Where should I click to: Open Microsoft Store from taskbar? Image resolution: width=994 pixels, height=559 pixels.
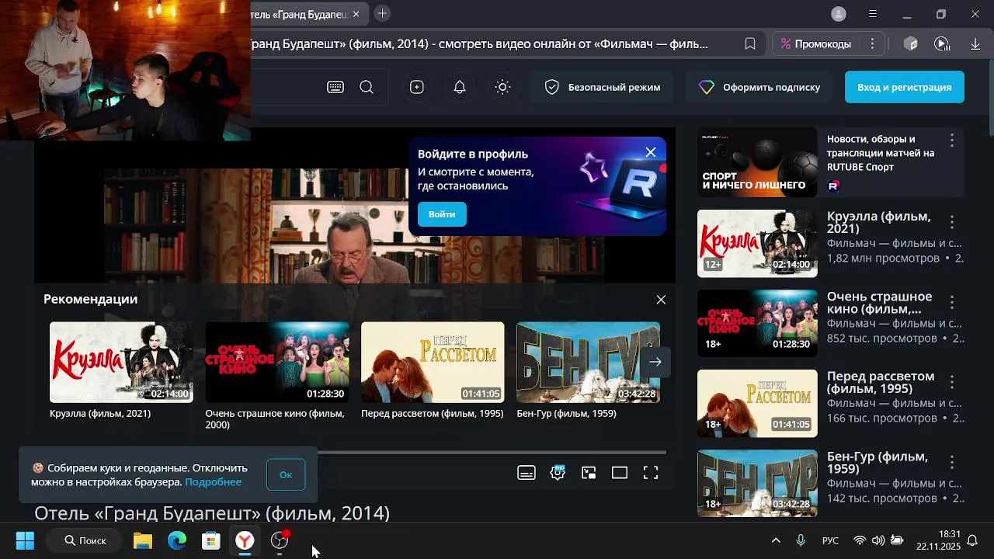pyautogui.click(x=211, y=540)
